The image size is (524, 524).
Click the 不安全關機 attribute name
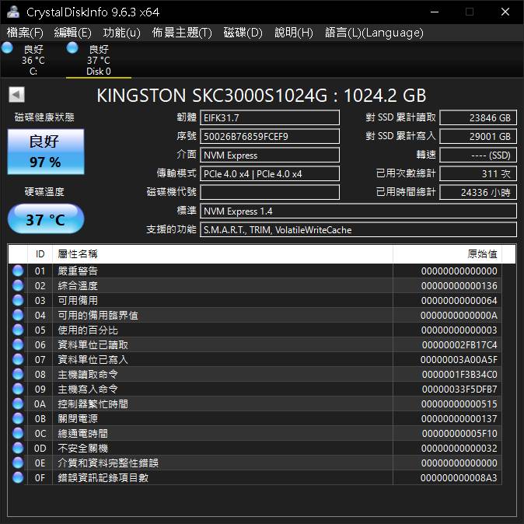[83, 448]
